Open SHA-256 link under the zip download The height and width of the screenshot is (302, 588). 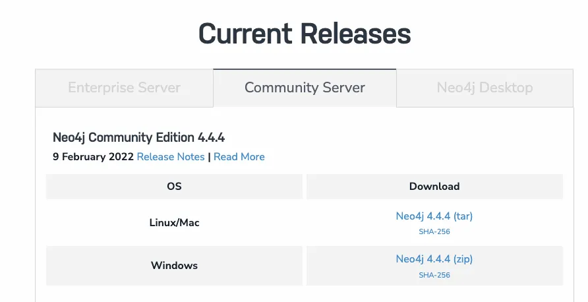coord(434,274)
